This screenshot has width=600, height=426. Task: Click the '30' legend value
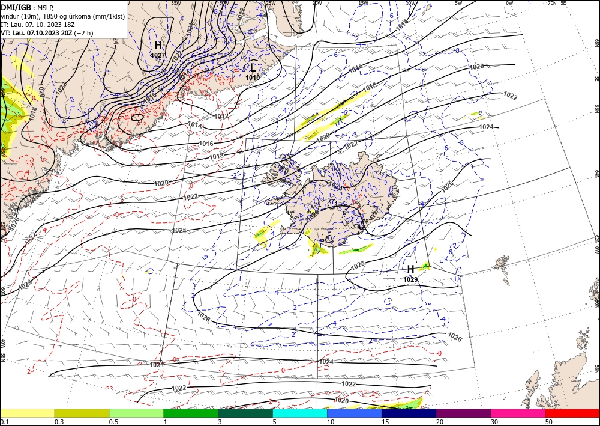click(x=494, y=422)
